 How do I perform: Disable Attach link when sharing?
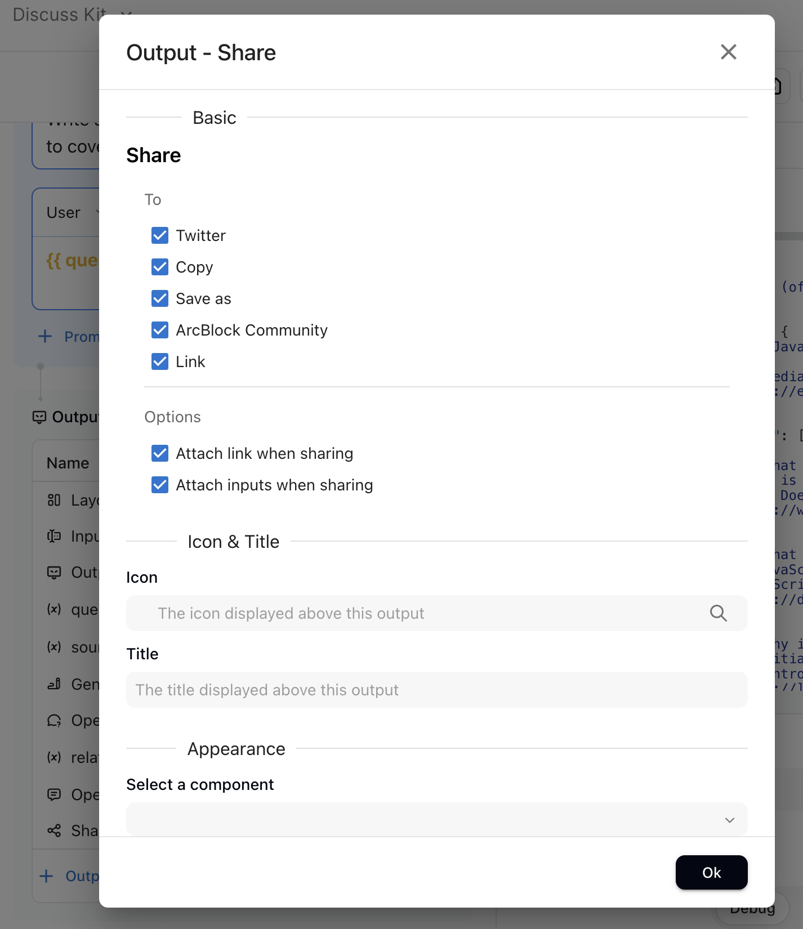160,453
